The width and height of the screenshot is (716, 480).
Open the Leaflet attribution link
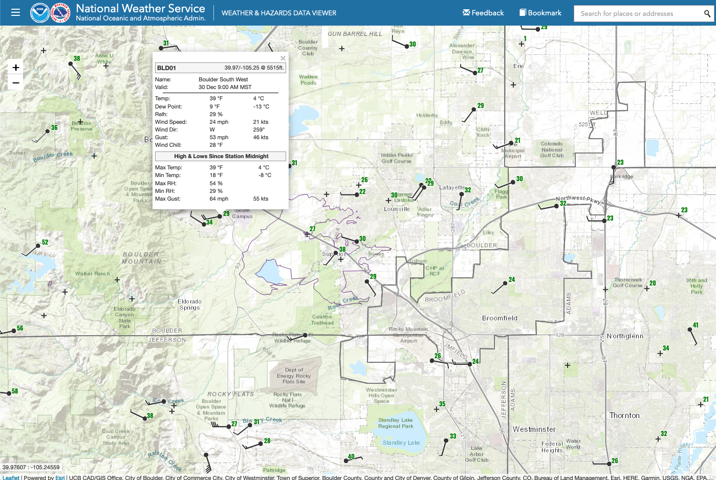[11, 477]
